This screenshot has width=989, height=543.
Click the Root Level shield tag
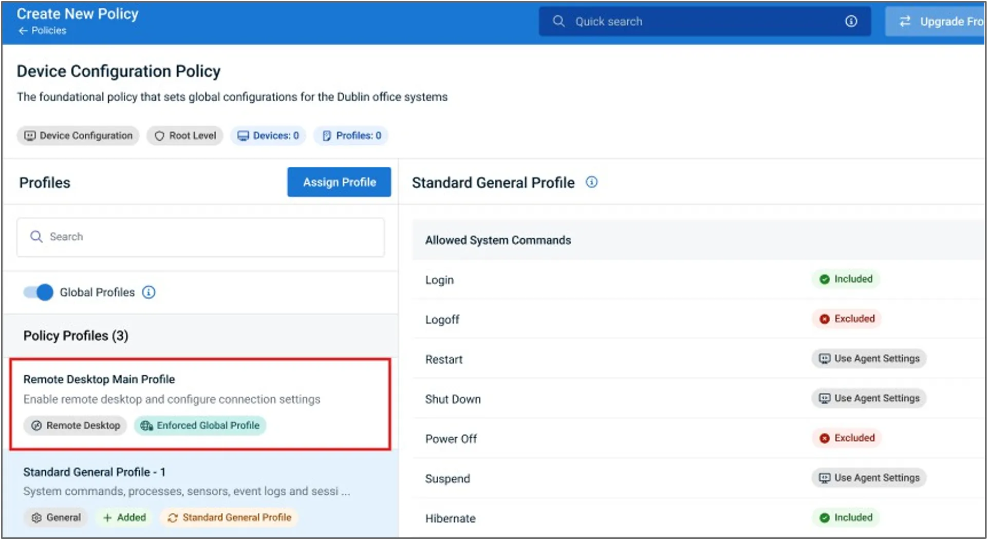click(185, 135)
